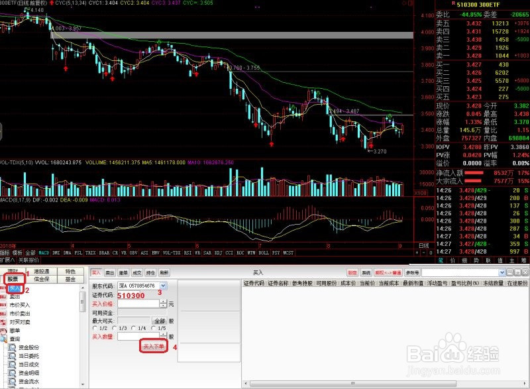Open the 撤单 cancel order sidebar entry
Screen dimensions: 530x389
click(x=15, y=330)
